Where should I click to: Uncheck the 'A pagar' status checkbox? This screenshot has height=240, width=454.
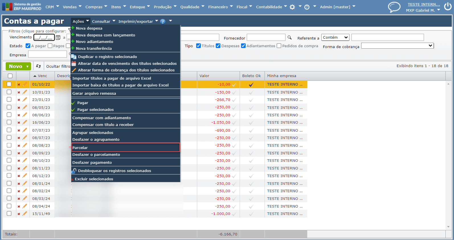(28, 46)
